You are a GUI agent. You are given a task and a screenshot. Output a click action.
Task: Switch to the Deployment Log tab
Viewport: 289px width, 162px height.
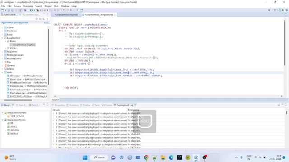[125, 105]
